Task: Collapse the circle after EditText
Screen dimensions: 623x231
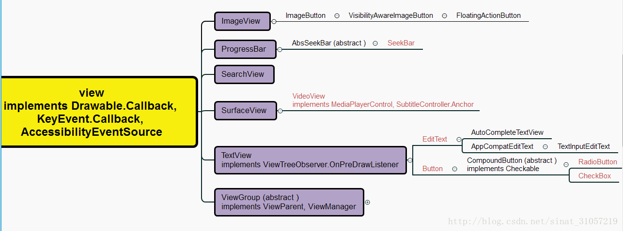Action: click(x=458, y=139)
